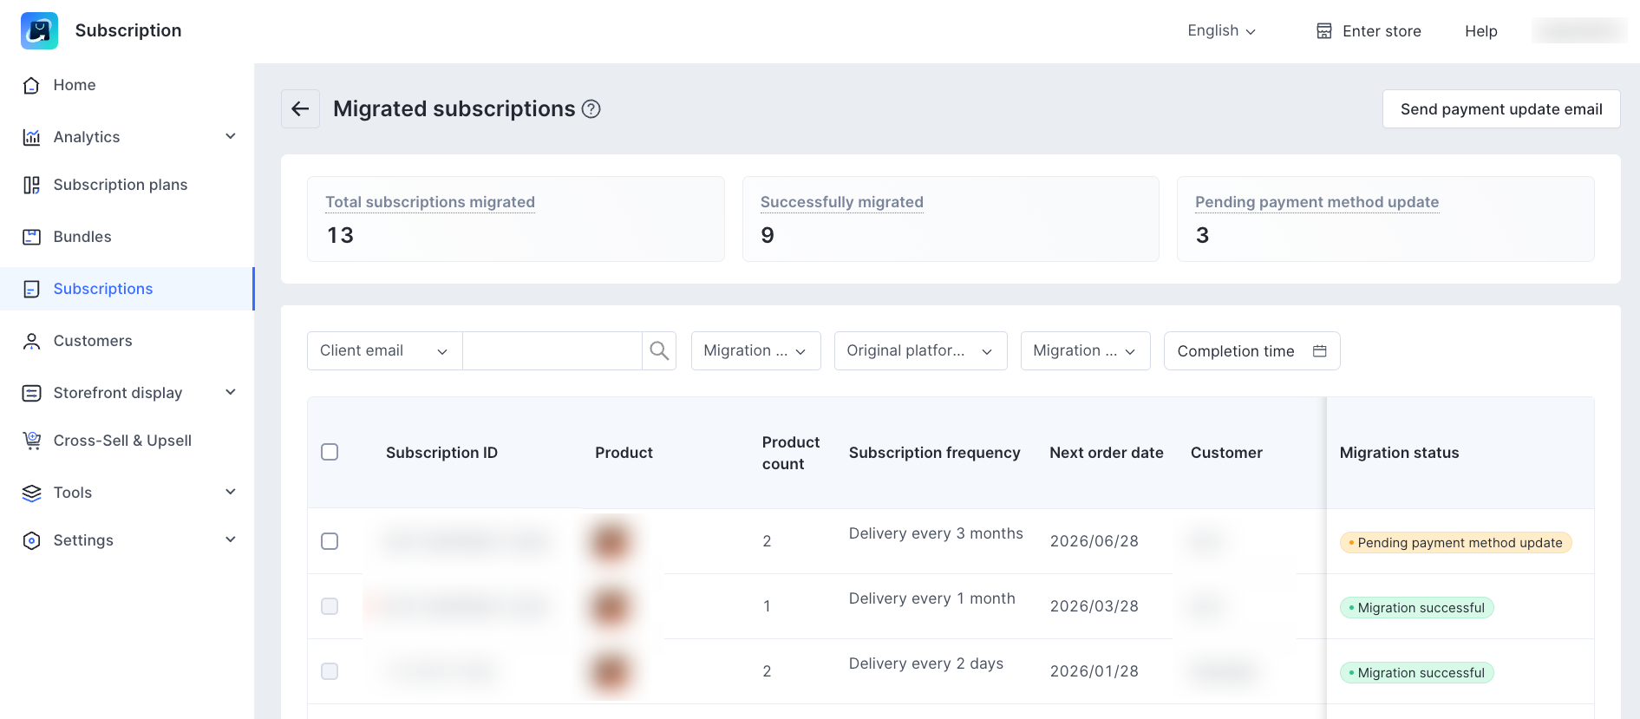Toggle the select-all checkbox in table header
1640x719 pixels.
click(x=330, y=452)
